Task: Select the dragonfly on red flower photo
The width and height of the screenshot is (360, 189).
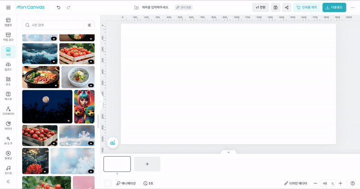Action: pyautogui.click(x=36, y=161)
